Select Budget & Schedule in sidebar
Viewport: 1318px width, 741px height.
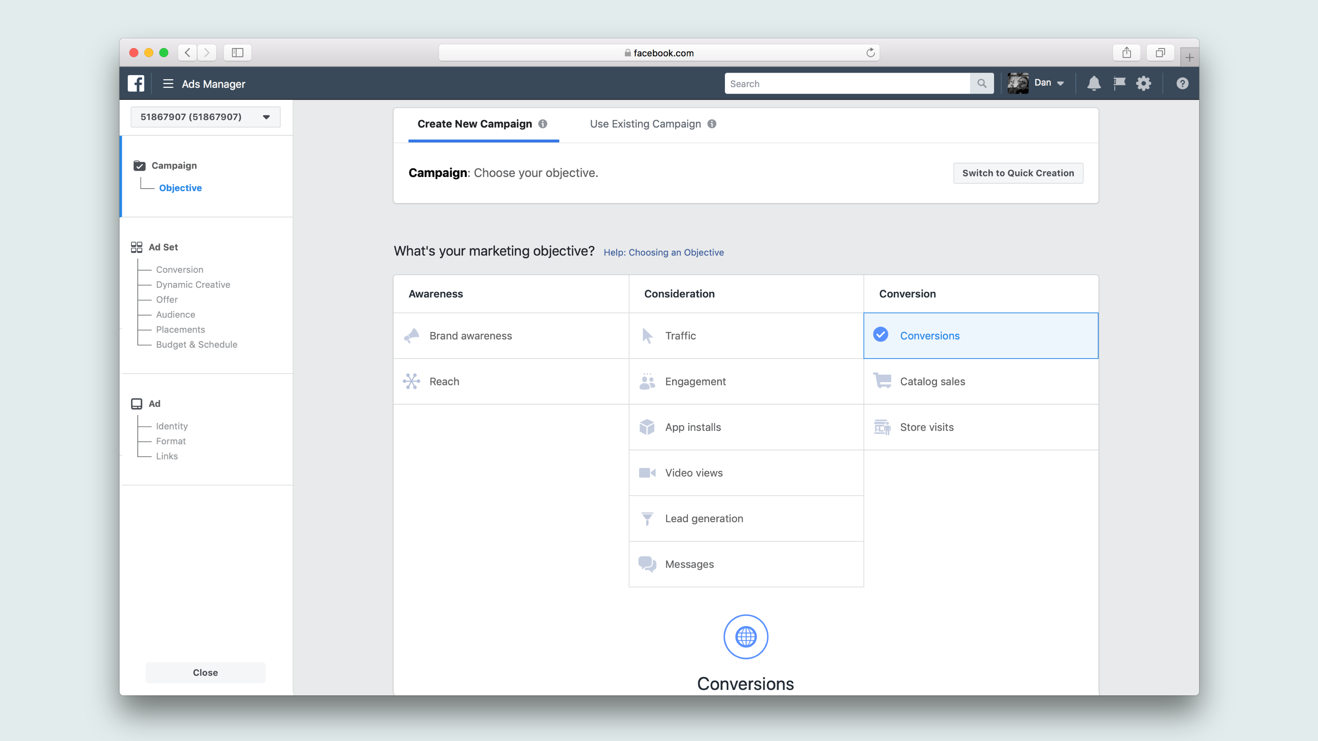(196, 344)
